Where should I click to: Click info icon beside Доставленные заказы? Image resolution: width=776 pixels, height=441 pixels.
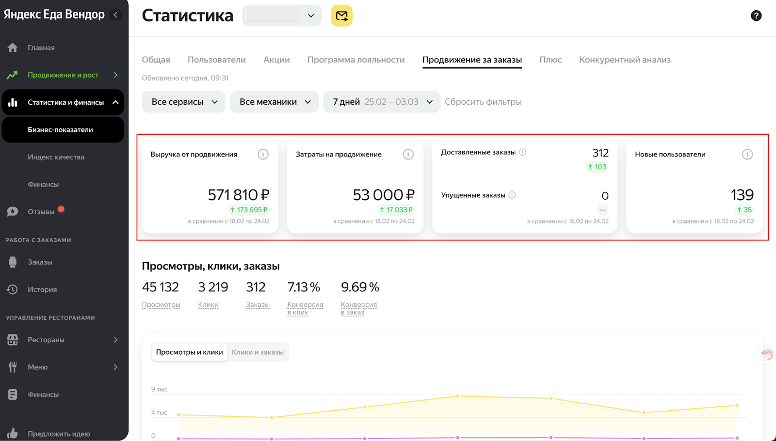point(522,152)
